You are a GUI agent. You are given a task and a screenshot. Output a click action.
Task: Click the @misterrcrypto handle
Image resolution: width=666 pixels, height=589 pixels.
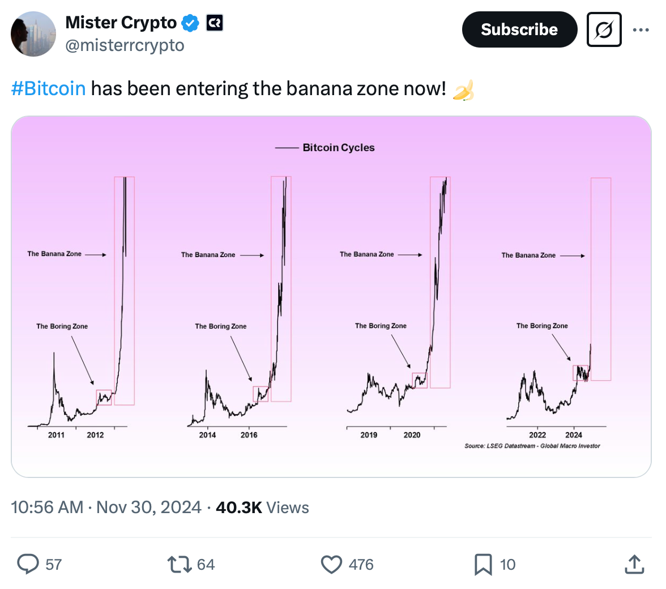tap(126, 45)
